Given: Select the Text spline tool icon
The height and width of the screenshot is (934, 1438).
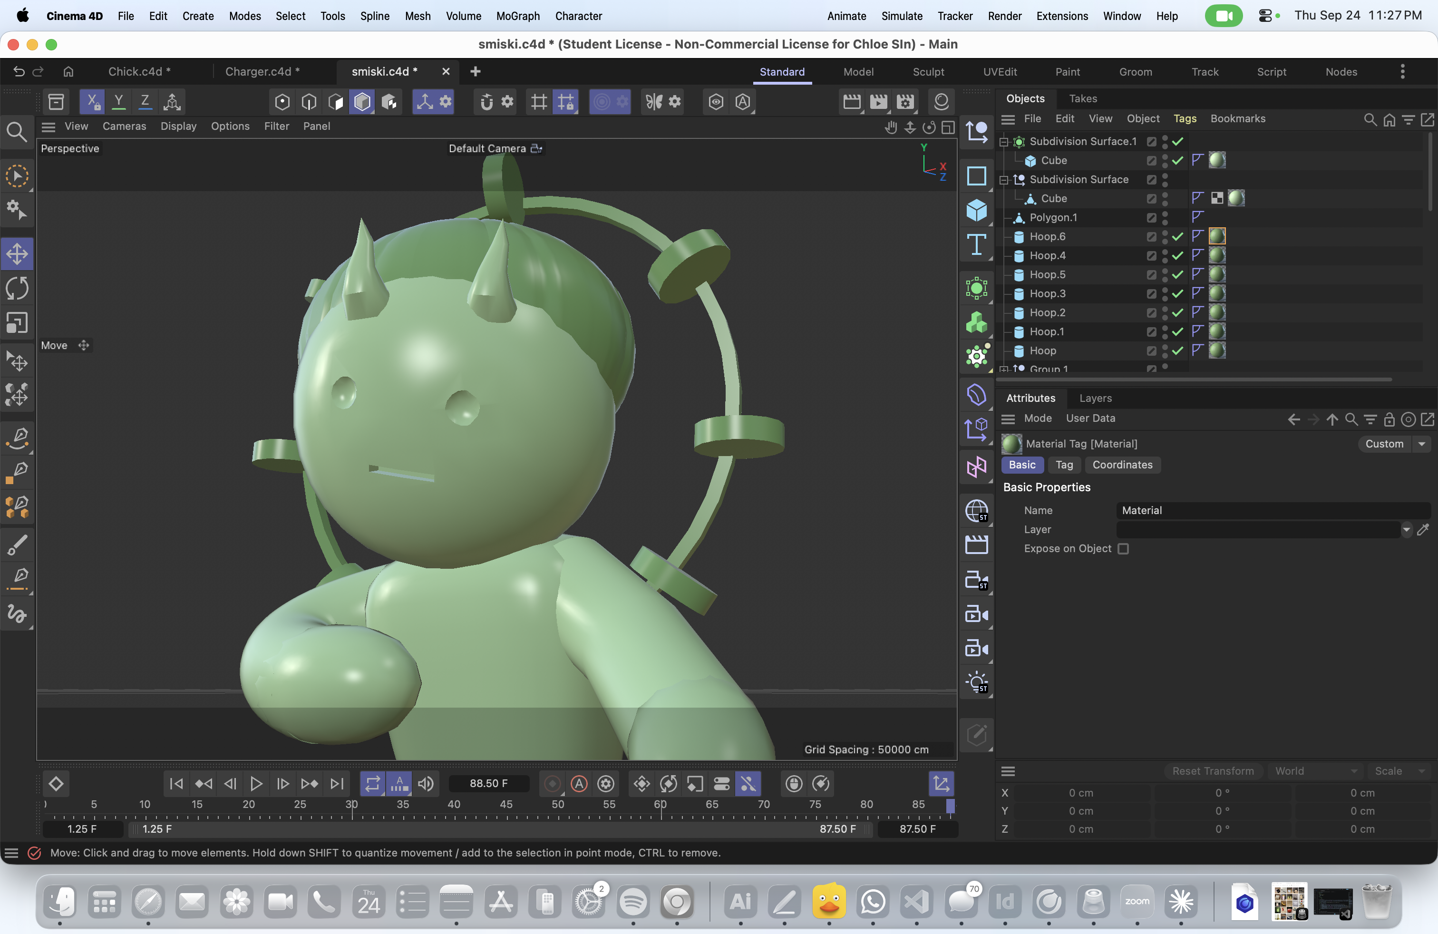Looking at the screenshot, I should [976, 245].
